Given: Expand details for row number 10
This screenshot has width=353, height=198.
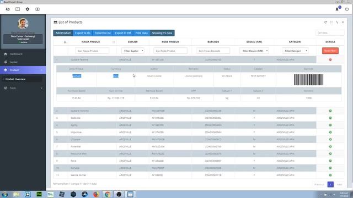Looking at the screenshot, I should 330,168.
